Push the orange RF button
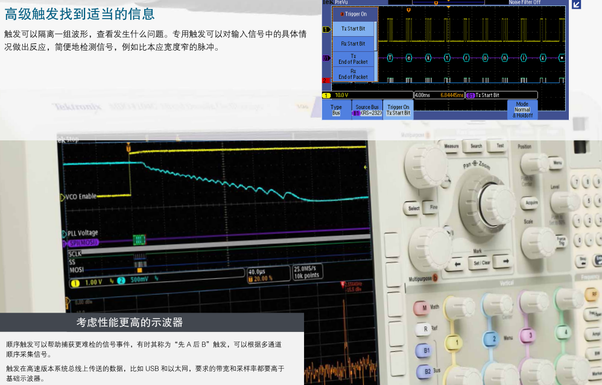This screenshot has height=385, width=602. (593, 294)
